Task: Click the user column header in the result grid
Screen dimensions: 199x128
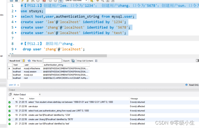Action: pos(33,65)
